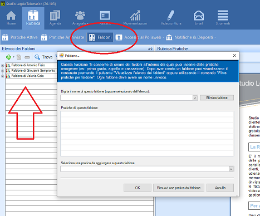Image resolution: width=260 pixels, height=216 pixels.
Task: Open the Parcelle module icon
Action: coord(105,16)
